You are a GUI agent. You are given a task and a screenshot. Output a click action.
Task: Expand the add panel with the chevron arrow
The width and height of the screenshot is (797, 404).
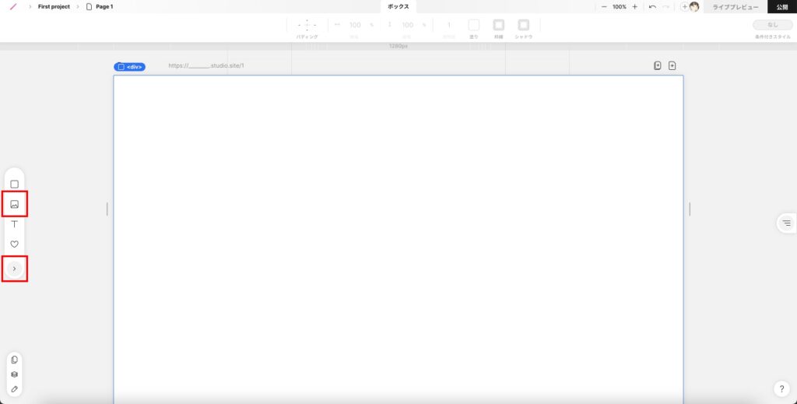14,269
